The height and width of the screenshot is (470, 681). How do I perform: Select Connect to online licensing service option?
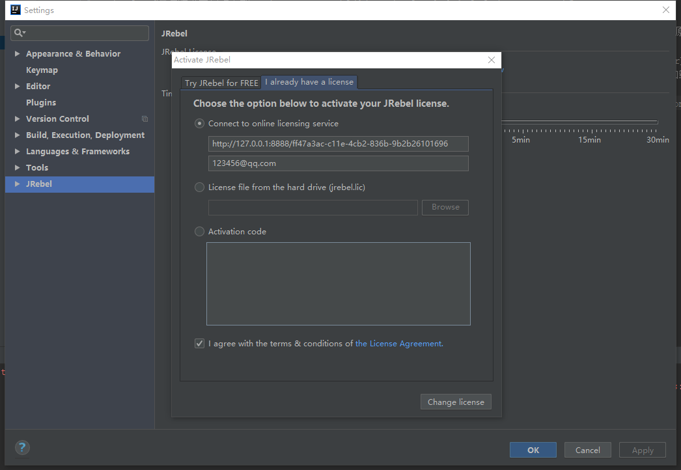[199, 124]
